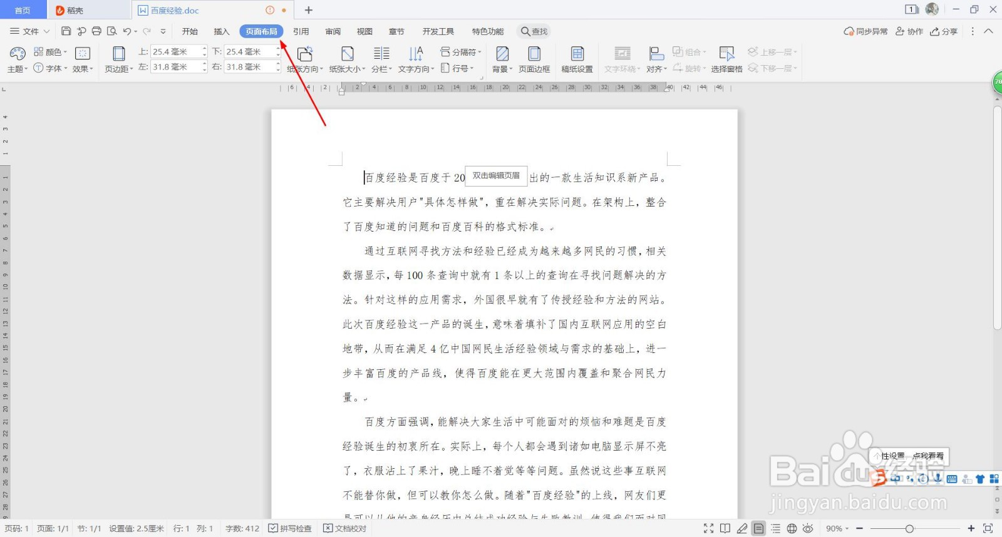Image resolution: width=1002 pixels, height=537 pixels.
Task: Toggle Document Proofing (文档校对) in status bar
Action: (344, 529)
